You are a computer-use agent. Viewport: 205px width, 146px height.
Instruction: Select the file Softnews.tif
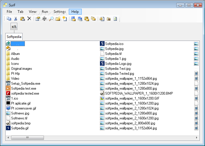19,118
